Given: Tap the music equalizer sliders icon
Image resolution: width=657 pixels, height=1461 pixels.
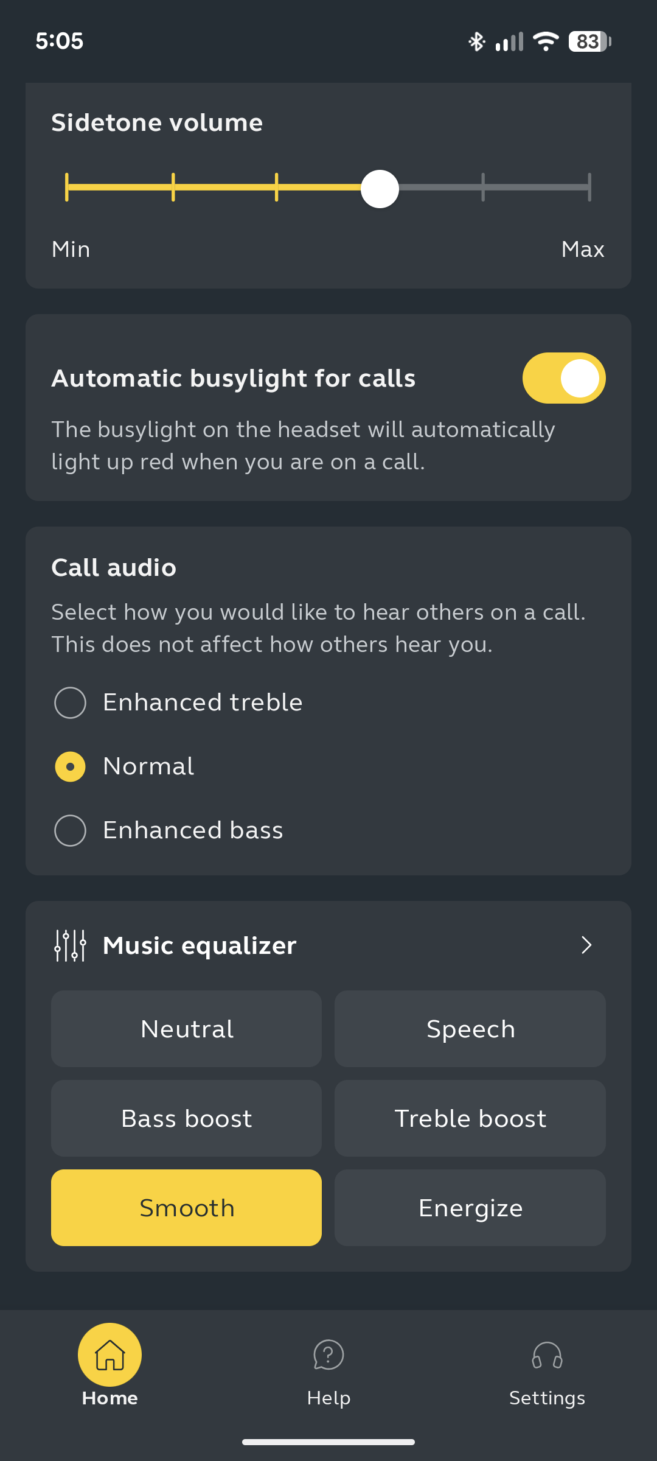Looking at the screenshot, I should [x=71, y=945].
